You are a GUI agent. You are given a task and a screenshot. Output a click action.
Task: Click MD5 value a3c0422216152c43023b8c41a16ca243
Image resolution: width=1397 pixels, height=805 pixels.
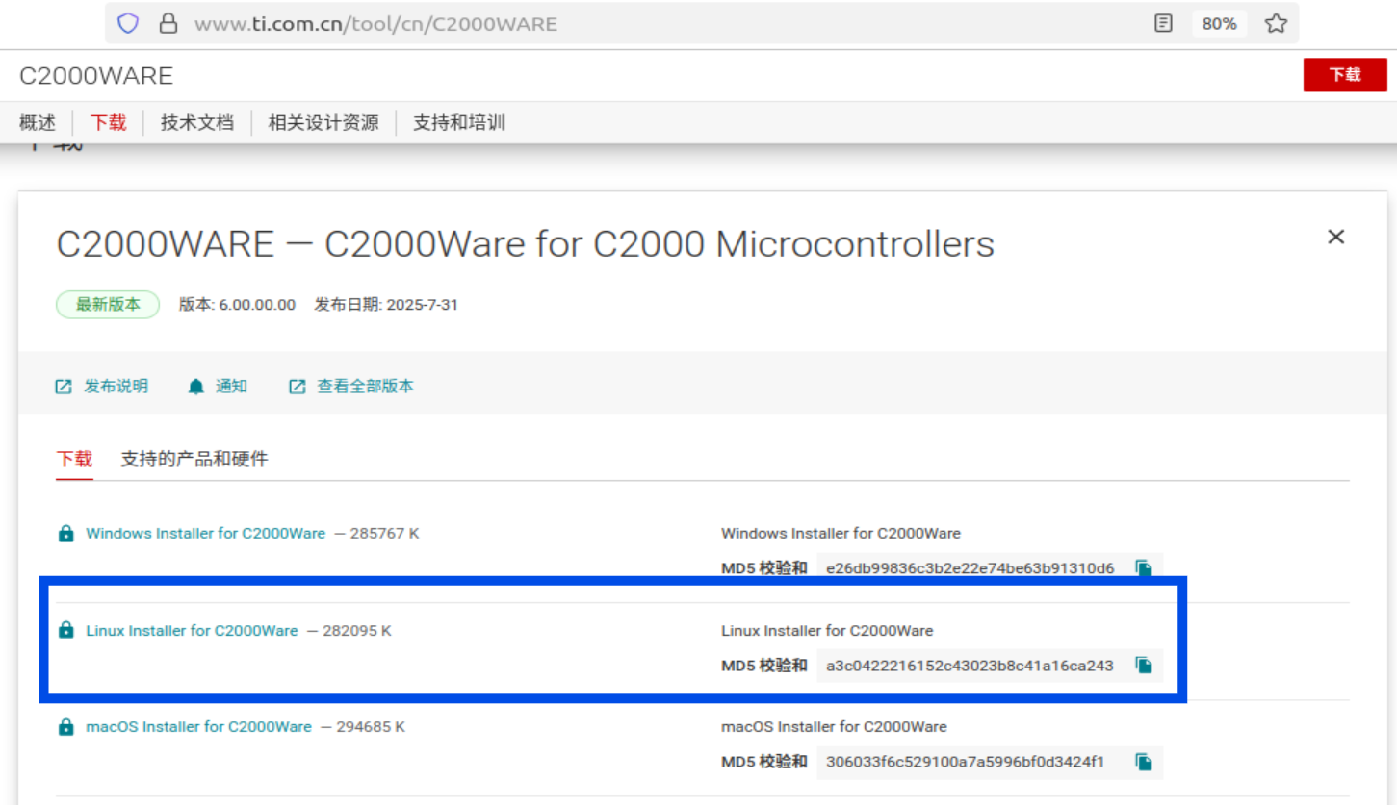point(970,666)
